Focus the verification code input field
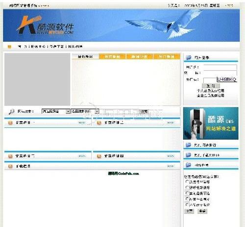Viewport: 245px width, 227px height. click(x=210, y=80)
